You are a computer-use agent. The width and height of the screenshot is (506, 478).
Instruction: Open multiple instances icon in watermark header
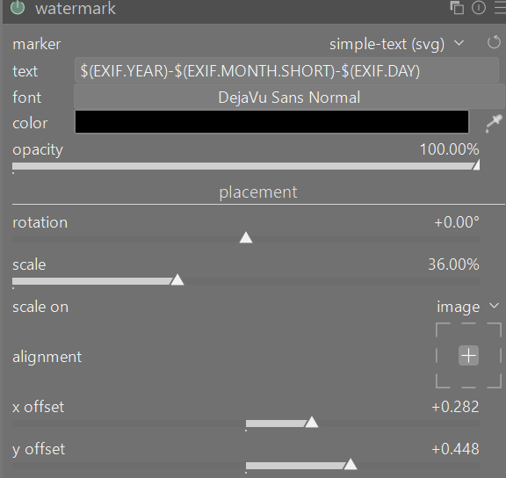coord(457,7)
